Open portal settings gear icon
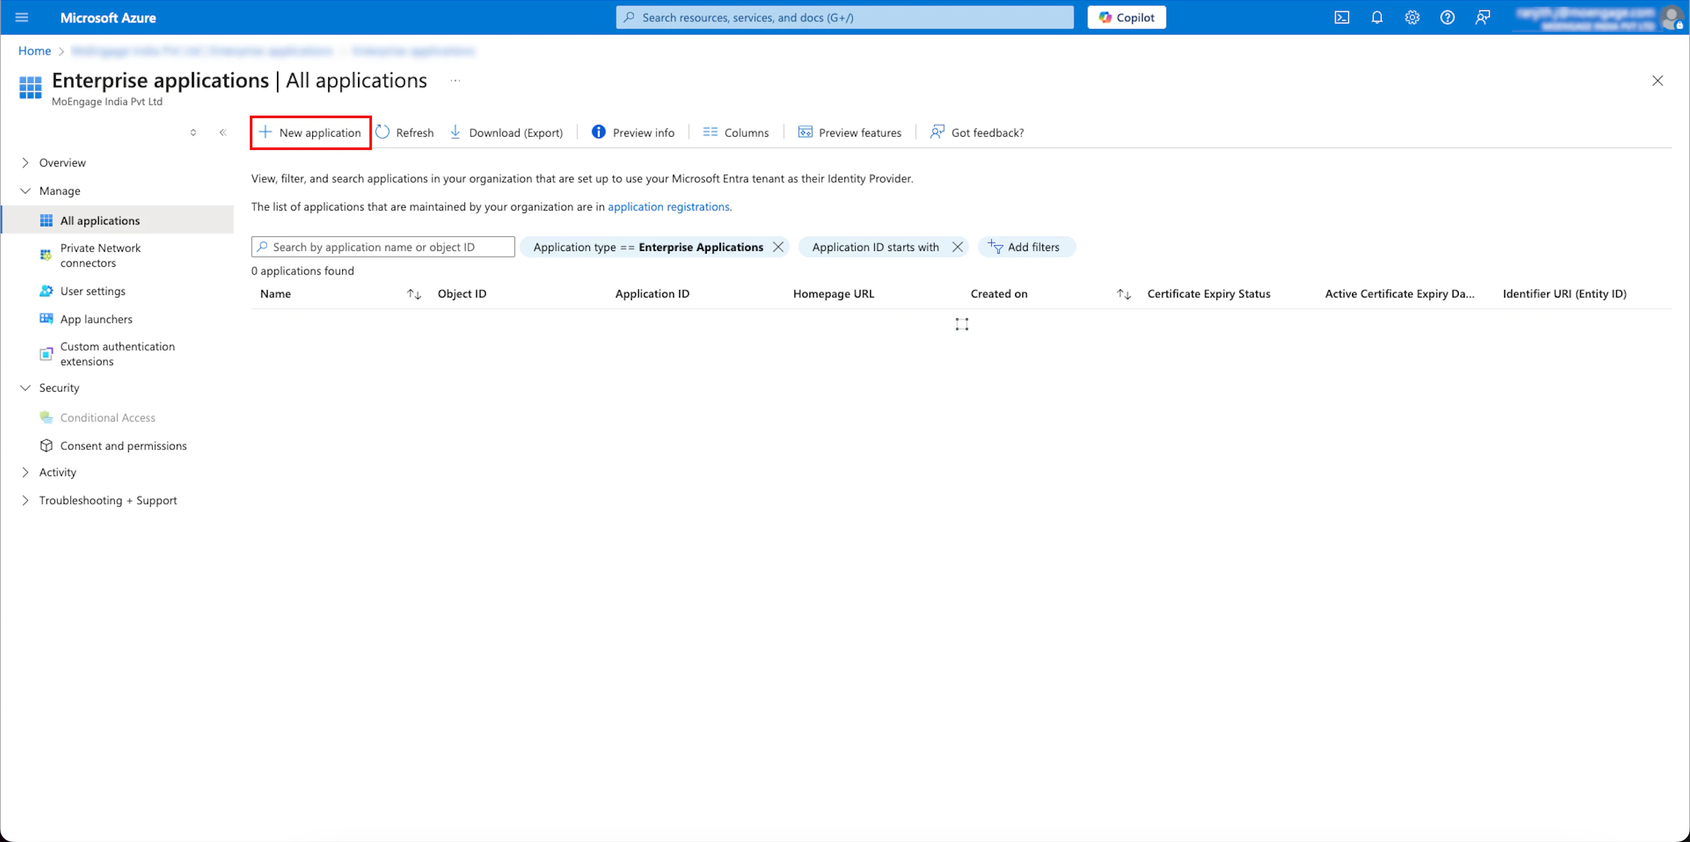1690x842 pixels. [x=1412, y=18]
